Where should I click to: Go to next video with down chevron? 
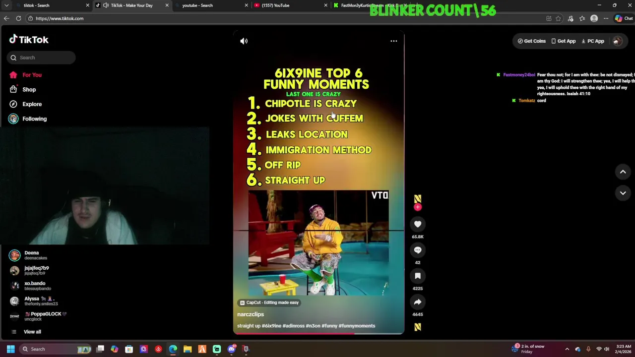[x=623, y=193]
